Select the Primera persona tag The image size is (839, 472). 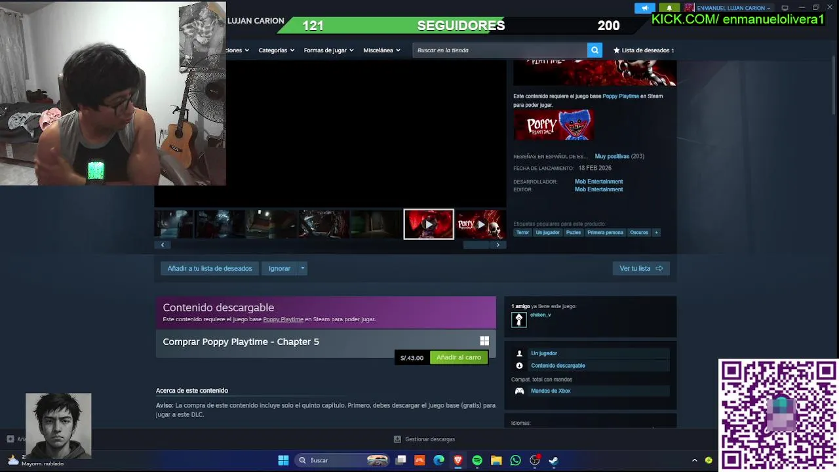(x=605, y=232)
